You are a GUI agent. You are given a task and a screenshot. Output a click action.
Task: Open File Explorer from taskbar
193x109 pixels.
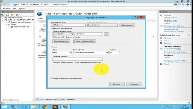pyautogui.click(x=34, y=107)
